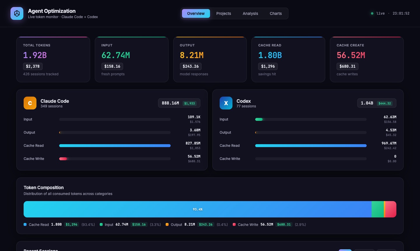Viewport: 420px width, 251px height.
Task: Open the Charts tab
Action: (x=276, y=13)
